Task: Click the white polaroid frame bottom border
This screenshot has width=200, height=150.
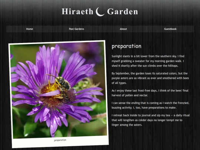Action: click(61, 141)
